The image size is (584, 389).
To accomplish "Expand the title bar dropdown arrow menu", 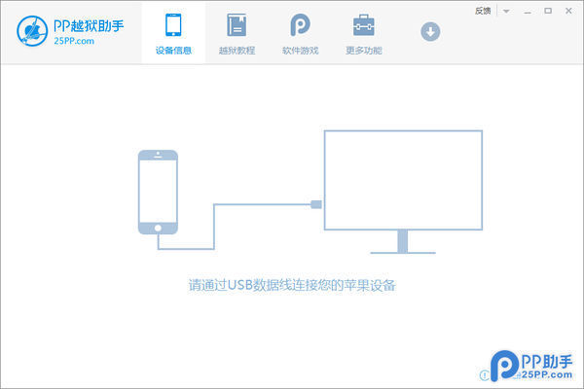I will 506,11.
